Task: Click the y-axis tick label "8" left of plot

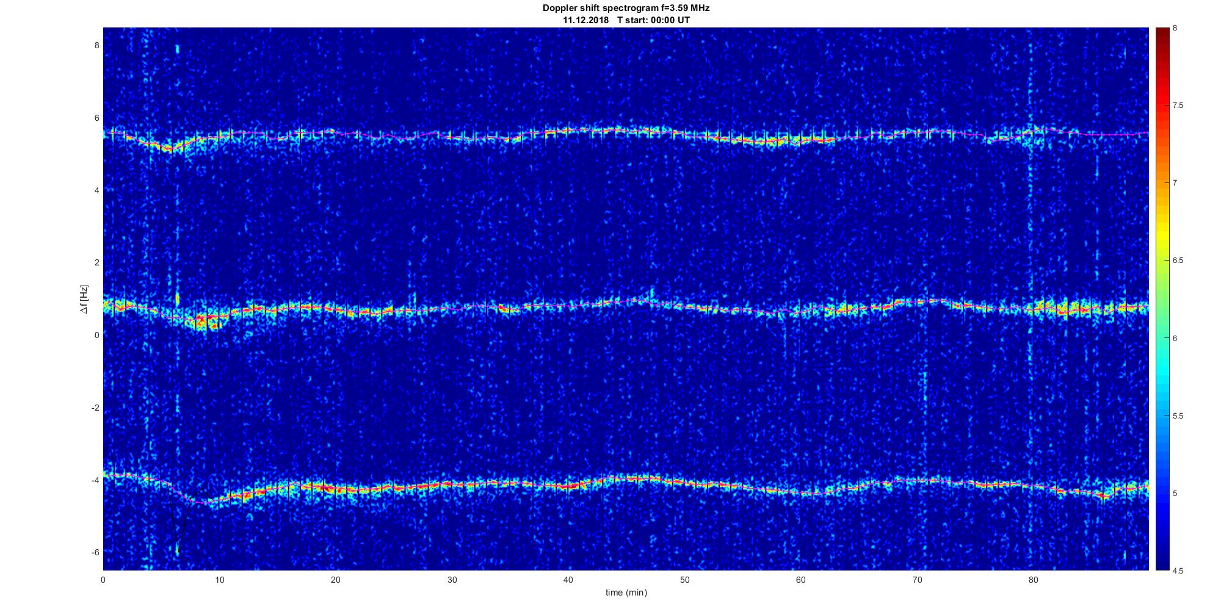Action: click(96, 45)
